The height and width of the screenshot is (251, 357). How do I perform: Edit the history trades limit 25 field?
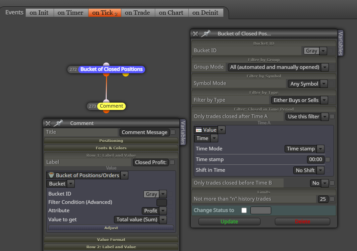click(323, 199)
